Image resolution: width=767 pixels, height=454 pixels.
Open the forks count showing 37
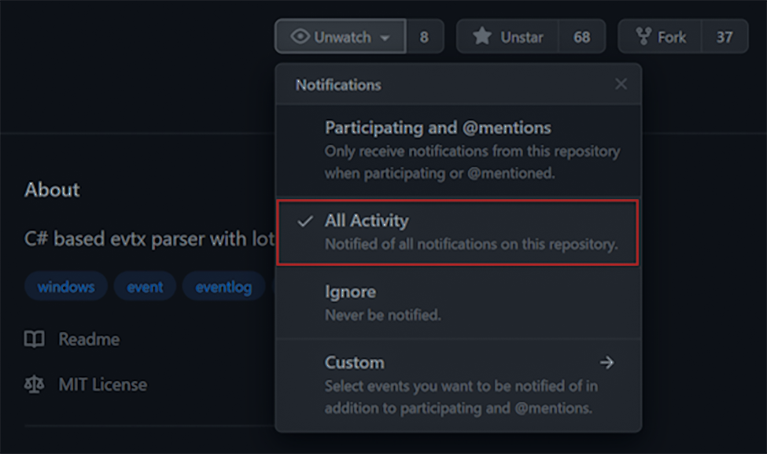pos(725,37)
